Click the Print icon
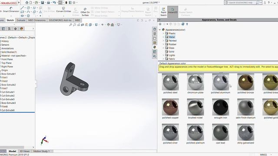The image size is (278, 156). point(48,3)
